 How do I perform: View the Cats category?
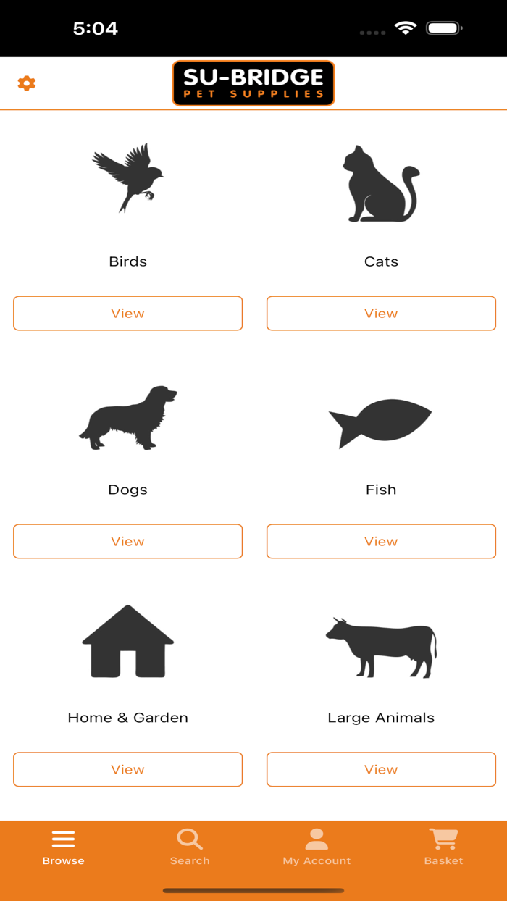pyautogui.click(x=381, y=313)
